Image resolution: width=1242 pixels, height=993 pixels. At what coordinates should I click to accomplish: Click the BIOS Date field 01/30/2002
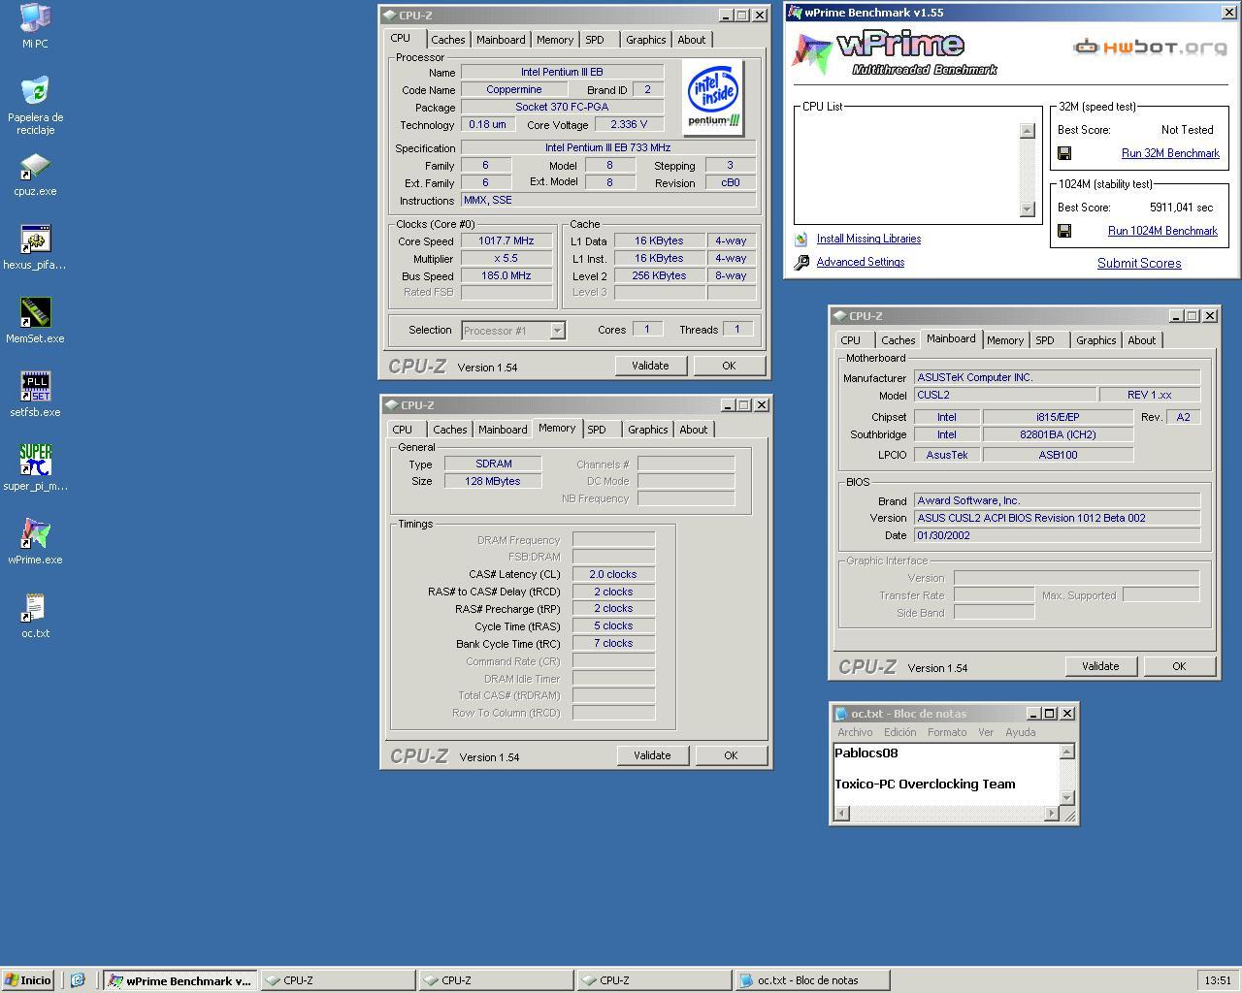click(x=1057, y=535)
